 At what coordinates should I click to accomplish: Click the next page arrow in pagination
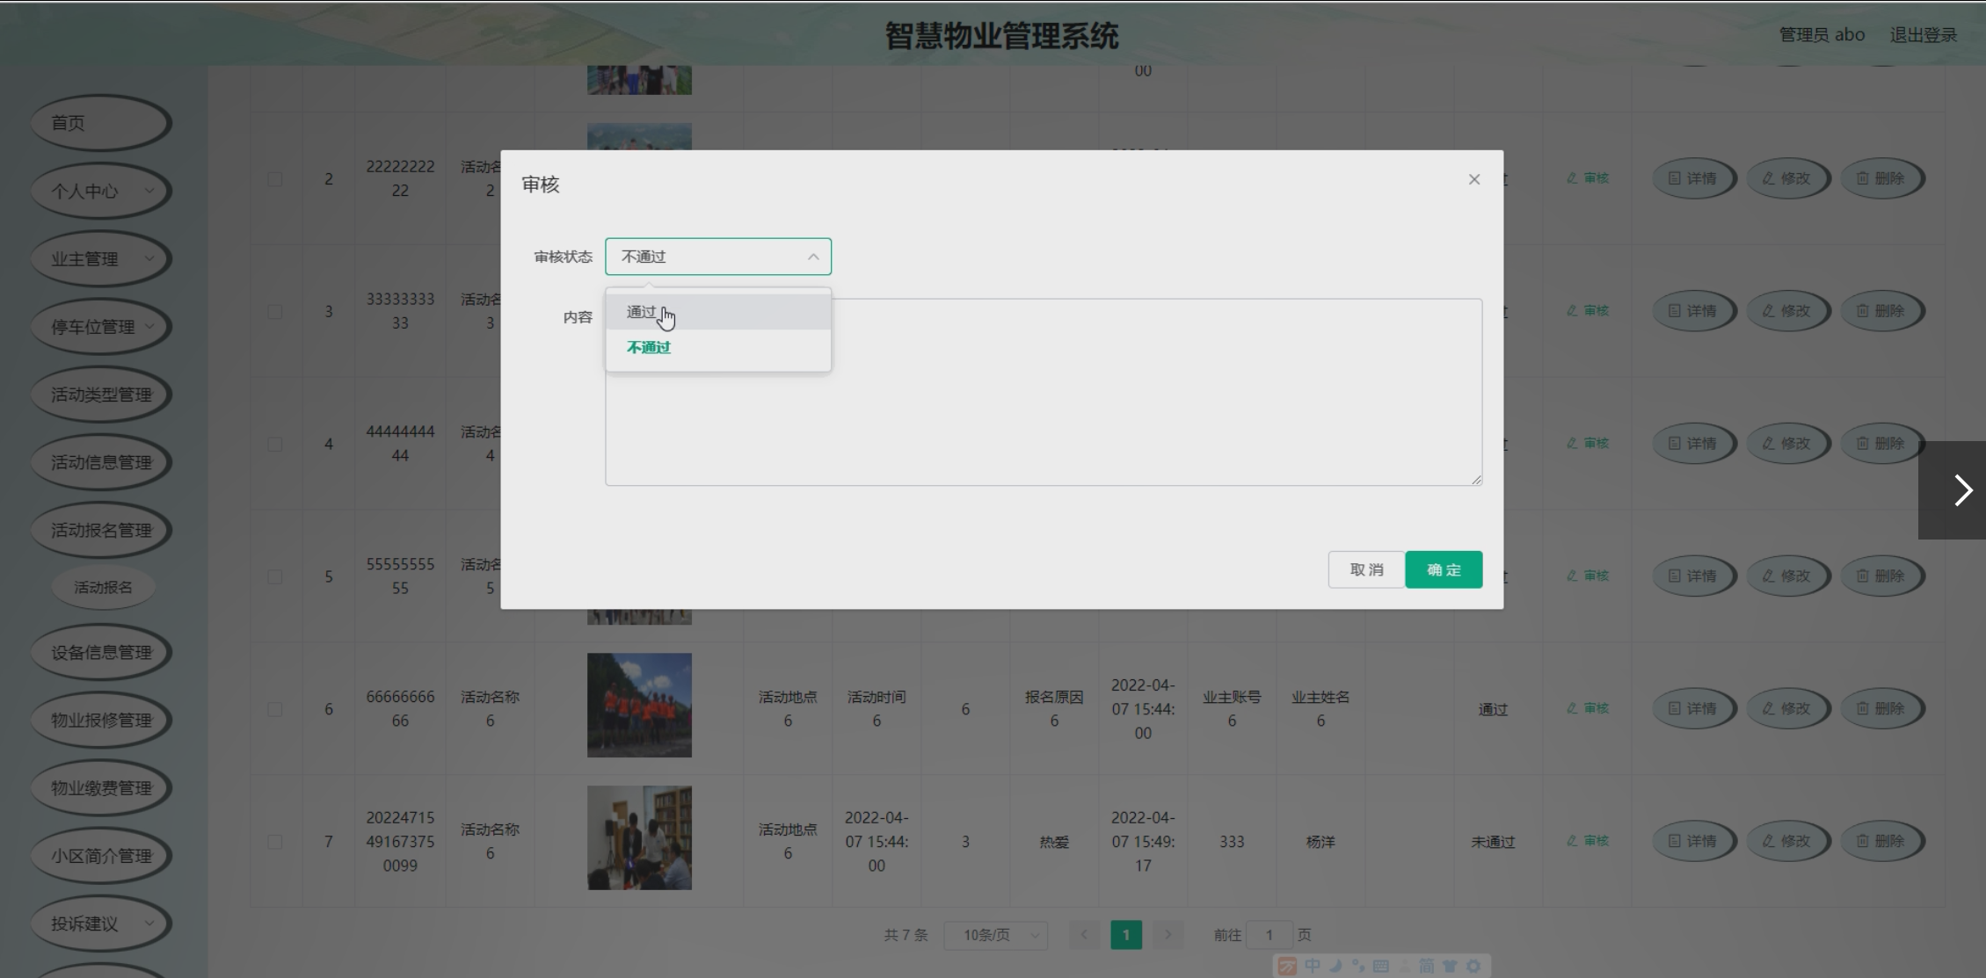[1168, 935]
